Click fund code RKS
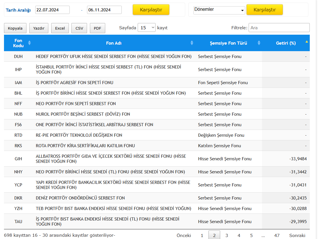322x239 pixels. point(18,146)
